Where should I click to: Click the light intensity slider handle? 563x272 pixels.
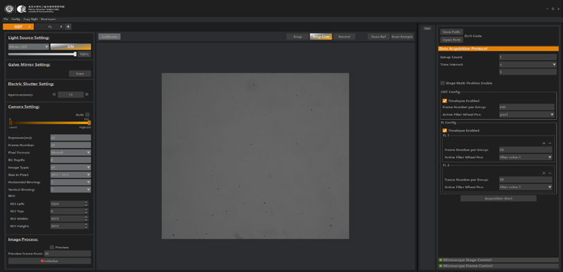pyautogui.click(x=75, y=54)
